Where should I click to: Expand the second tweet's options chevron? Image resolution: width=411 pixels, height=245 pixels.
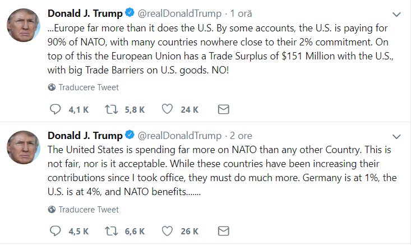(x=397, y=136)
